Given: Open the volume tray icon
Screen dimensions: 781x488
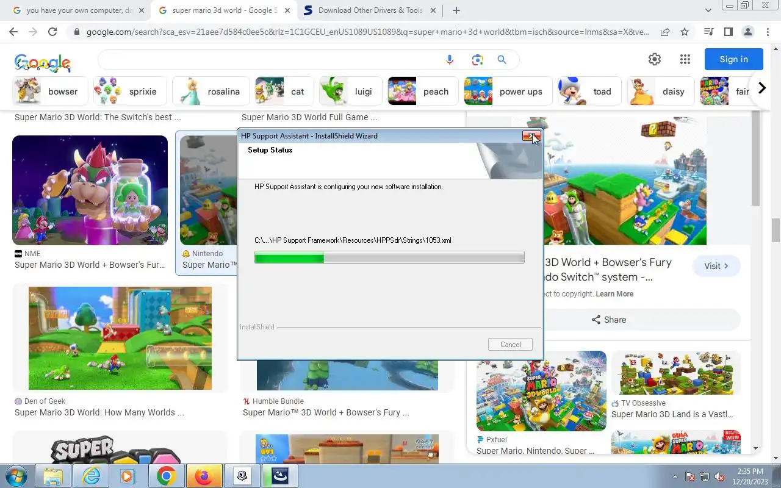Looking at the screenshot, I should (719, 476).
